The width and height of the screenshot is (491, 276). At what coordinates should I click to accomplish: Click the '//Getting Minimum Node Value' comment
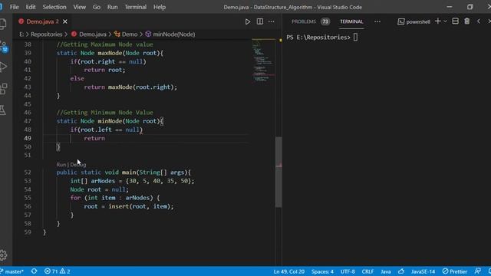point(105,113)
